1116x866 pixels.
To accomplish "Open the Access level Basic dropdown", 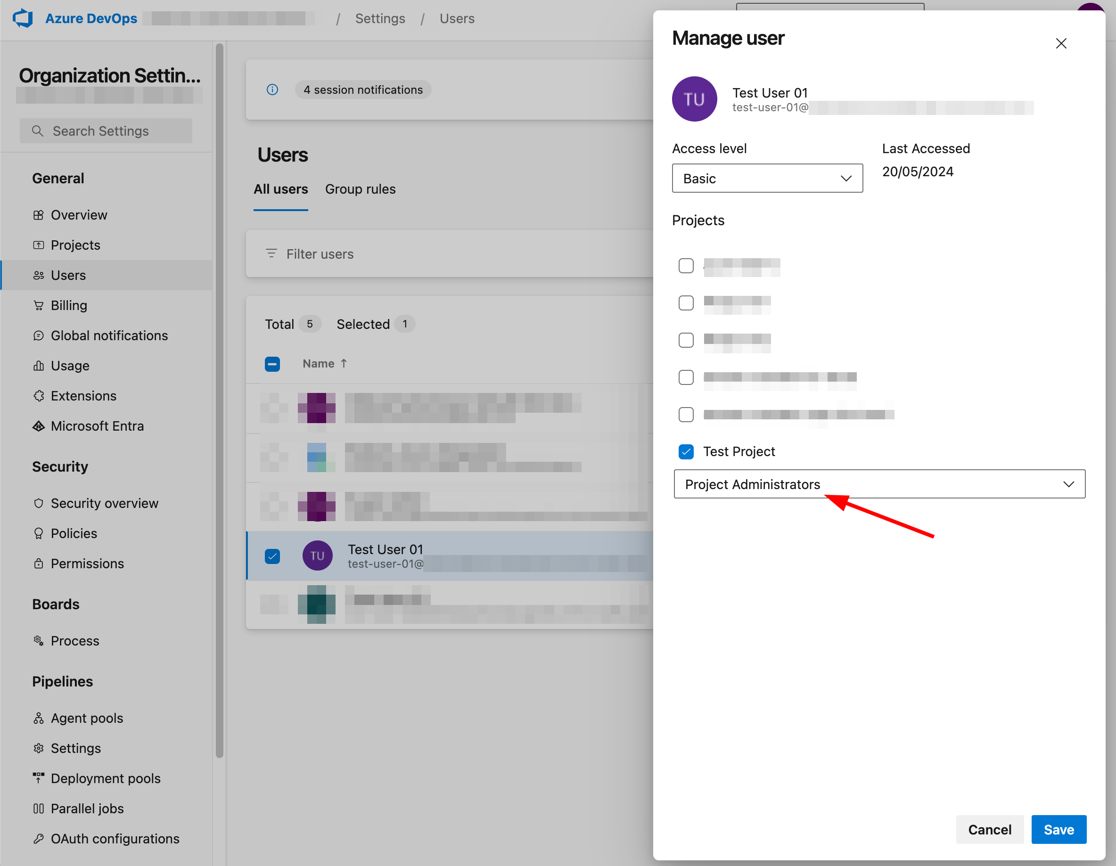I will [768, 178].
